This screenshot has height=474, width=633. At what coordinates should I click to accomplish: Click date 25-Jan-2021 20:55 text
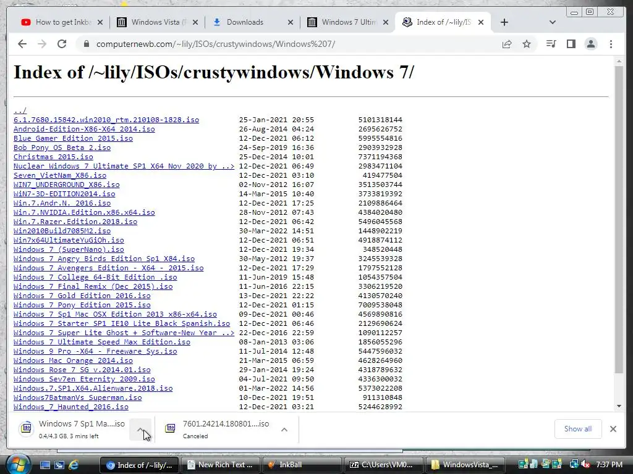[276, 120]
